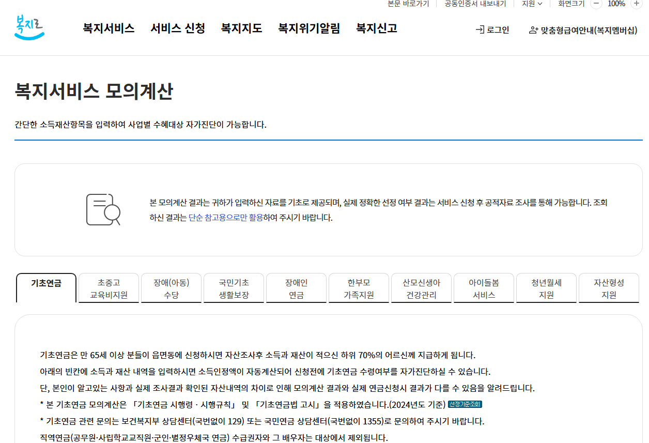649x443 pixels.
Task: Open the 복지지도 menu
Action: point(241,28)
